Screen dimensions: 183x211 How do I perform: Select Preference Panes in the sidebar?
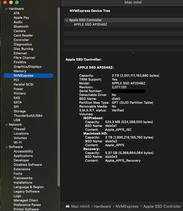(x=27, y=205)
